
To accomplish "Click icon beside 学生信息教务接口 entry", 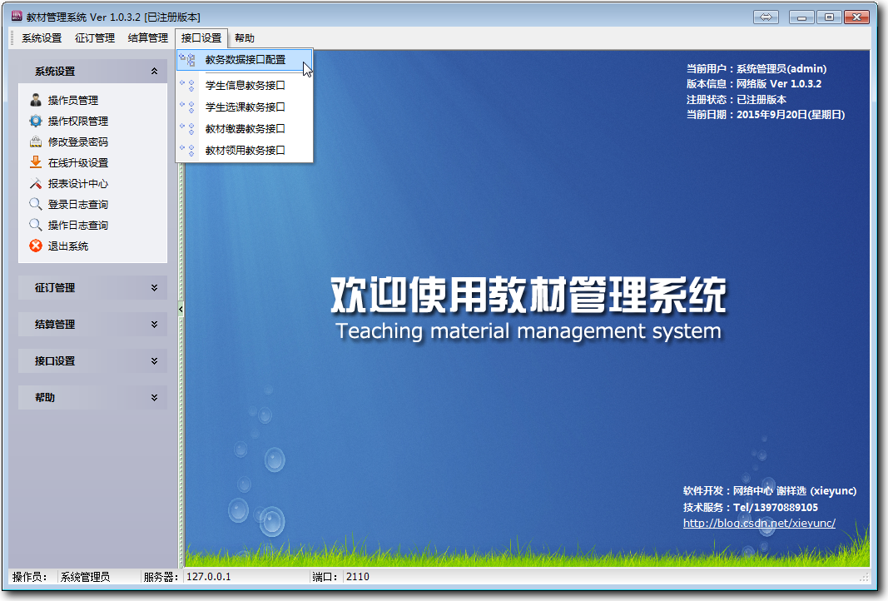I will coord(187,86).
